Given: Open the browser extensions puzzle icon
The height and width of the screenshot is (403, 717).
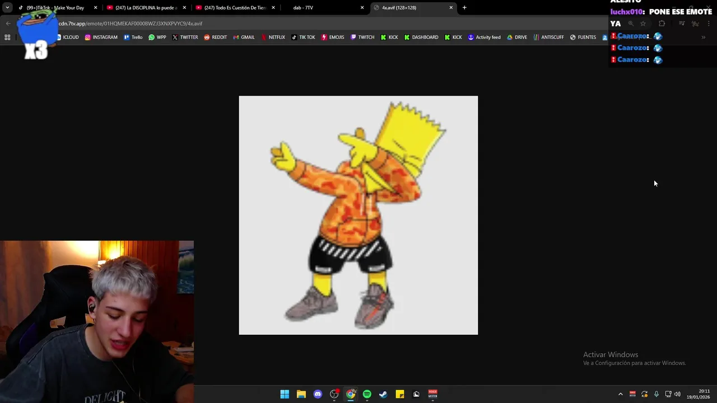Looking at the screenshot, I should click(662, 24).
